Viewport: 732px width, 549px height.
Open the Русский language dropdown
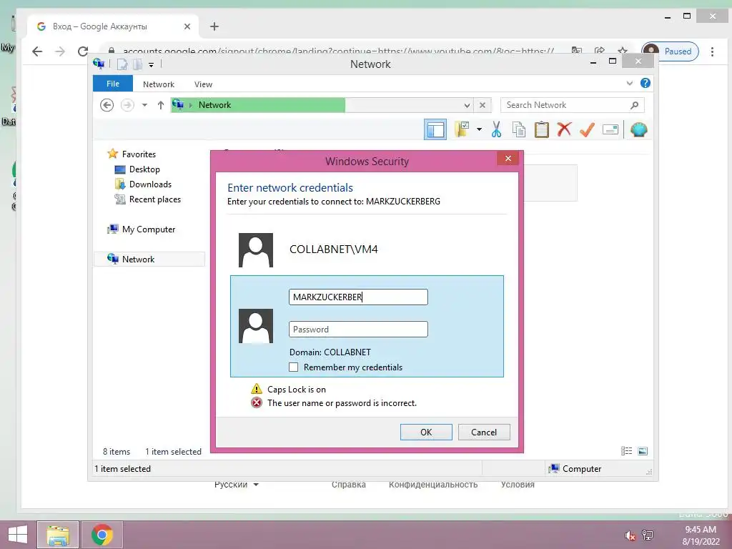[x=237, y=485]
